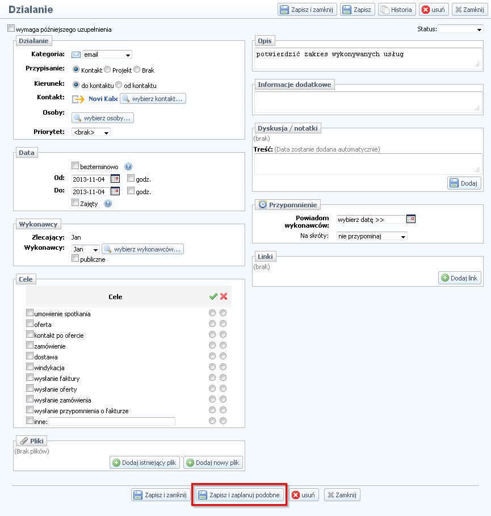The width and height of the screenshot is (491, 516).
Task: Open calendar icon for Powiadom wykonawców
Action: click(x=411, y=219)
